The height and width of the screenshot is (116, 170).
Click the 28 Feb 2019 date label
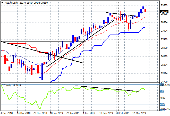coord(123,113)
